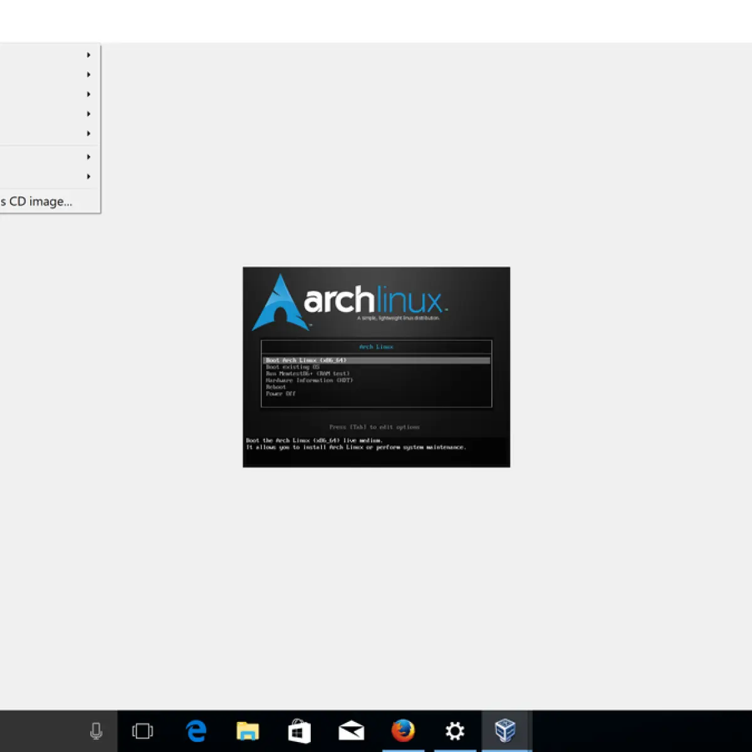The image size is (752, 752).
Task: Select Boot existing OS entry
Action: [x=293, y=367]
